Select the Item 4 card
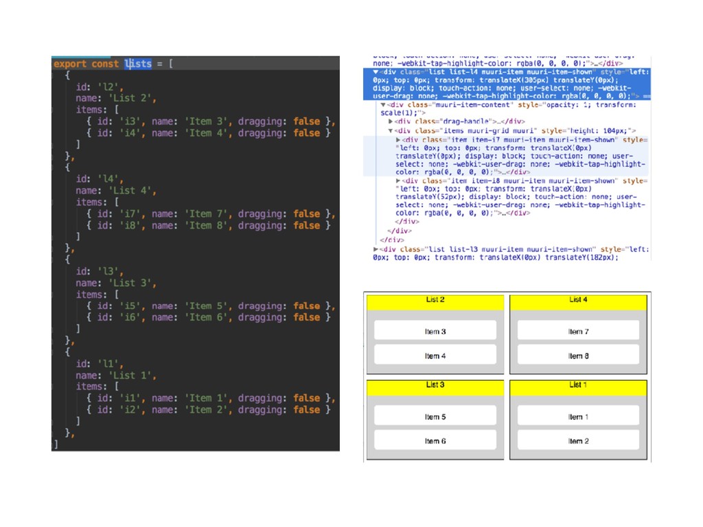This screenshot has height=527, width=703. click(435, 355)
